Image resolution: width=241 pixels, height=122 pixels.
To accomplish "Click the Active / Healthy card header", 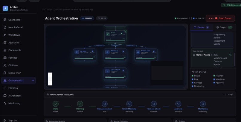I will click(x=119, y=121).
